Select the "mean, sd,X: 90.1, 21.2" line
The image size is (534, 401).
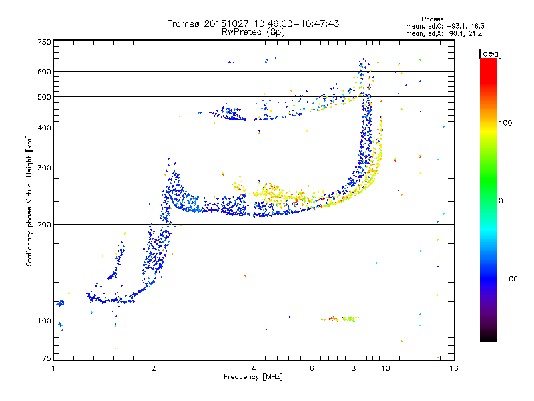pos(444,34)
